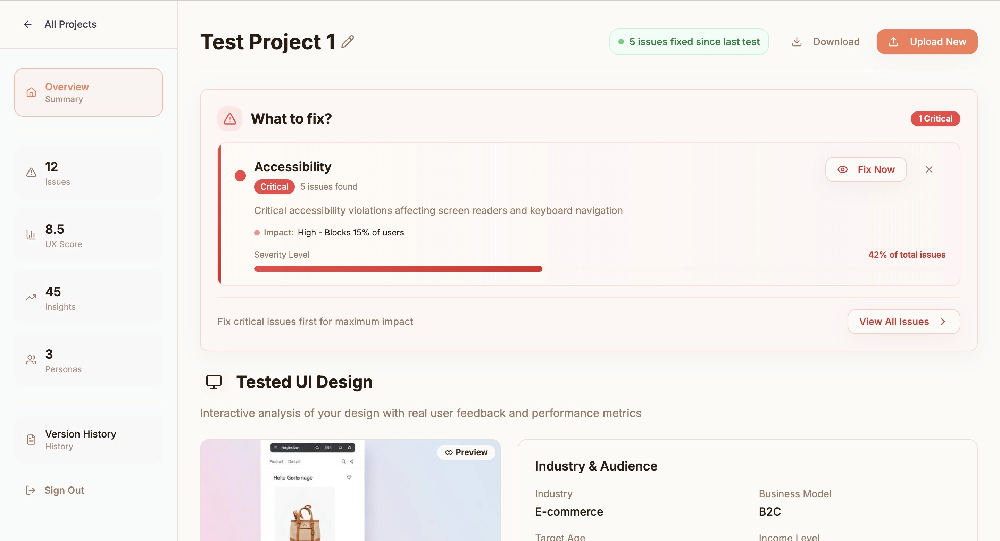Open the Overview Summary tab
This screenshot has width=1000, height=541.
(x=89, y=92)
